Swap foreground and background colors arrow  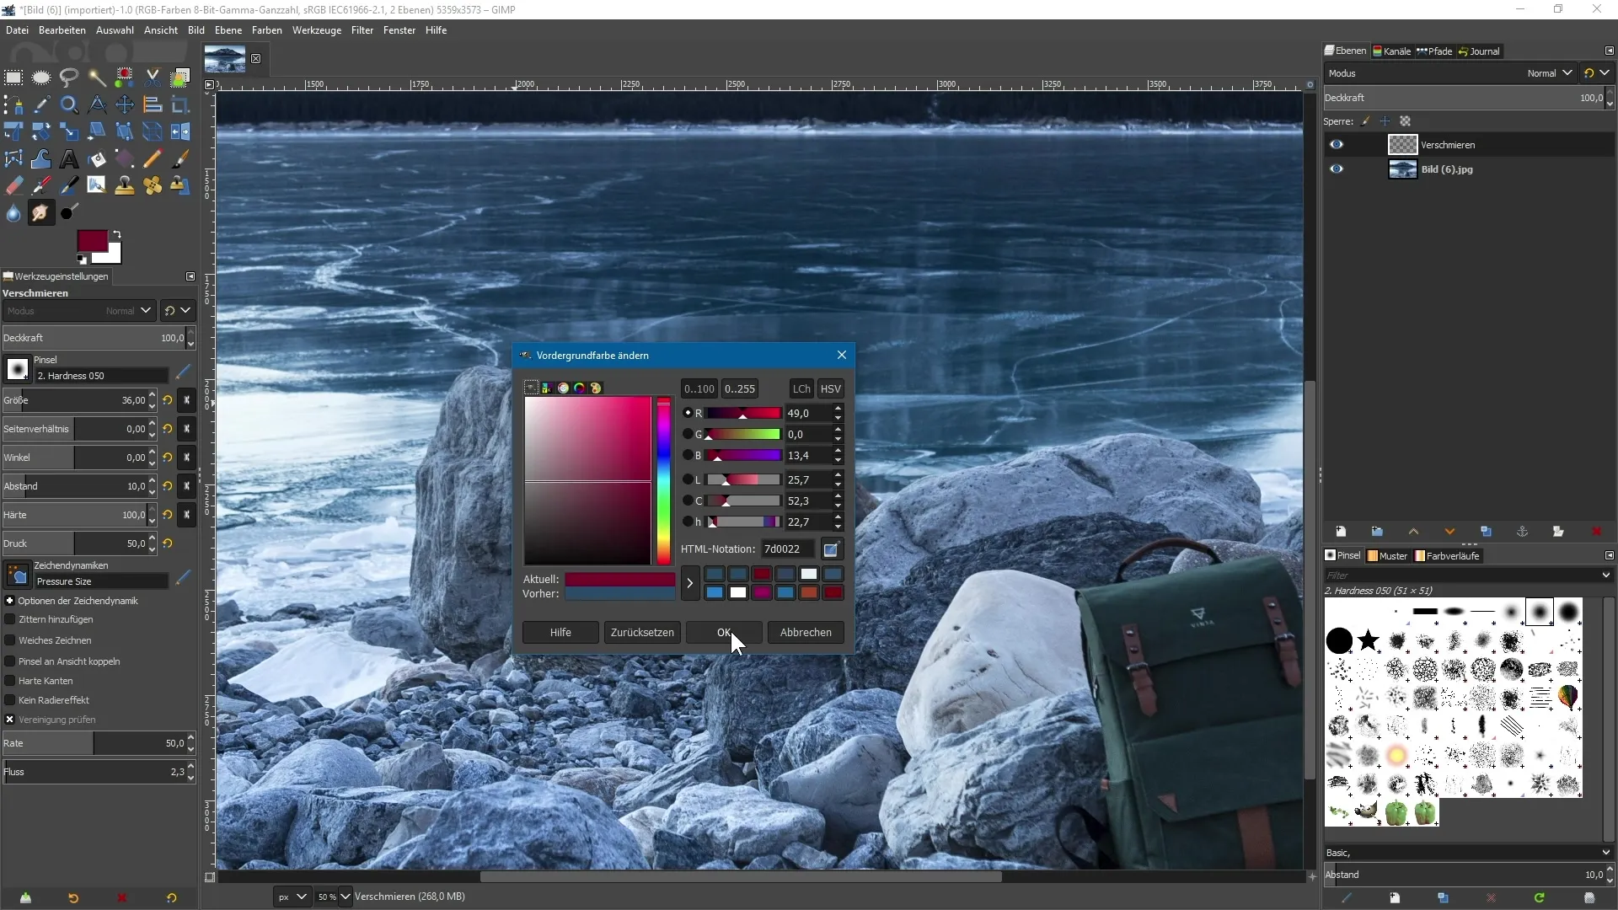117,234
